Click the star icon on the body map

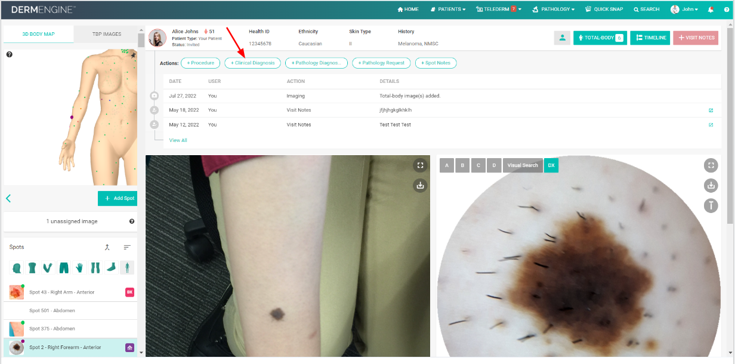[x=133, y=55]
